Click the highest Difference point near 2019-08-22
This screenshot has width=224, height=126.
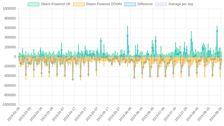click(217, 31)
